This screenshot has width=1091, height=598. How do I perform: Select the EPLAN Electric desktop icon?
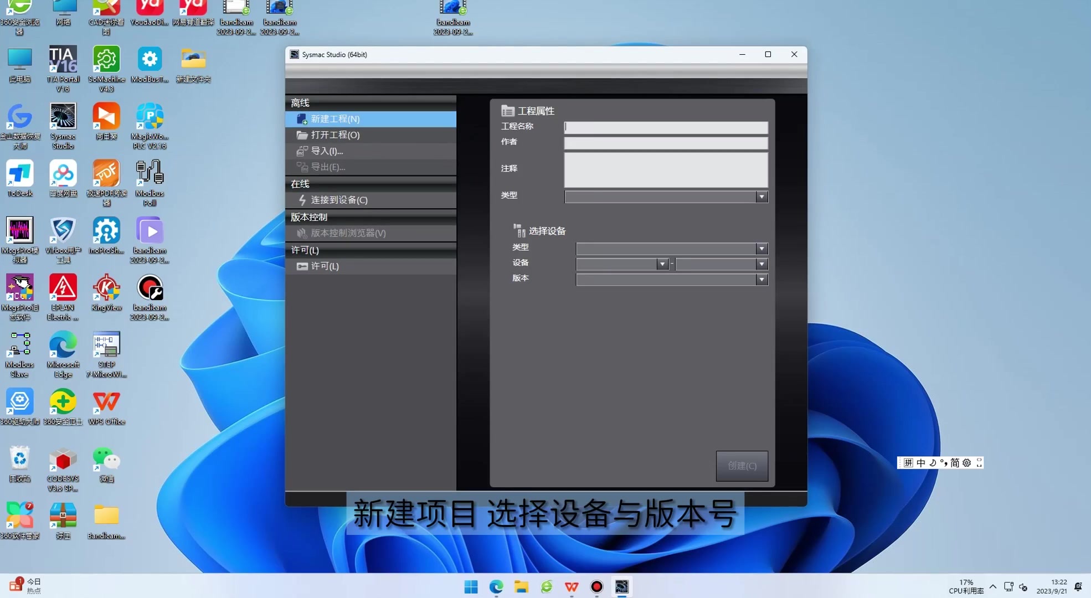(63, 297)
